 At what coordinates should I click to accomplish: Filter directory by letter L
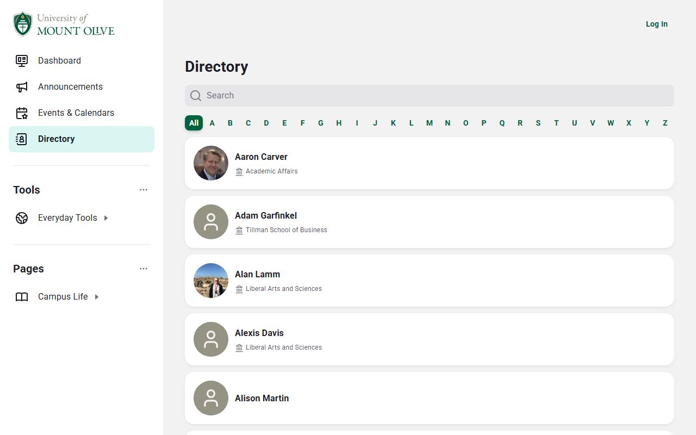pos(412,123)
